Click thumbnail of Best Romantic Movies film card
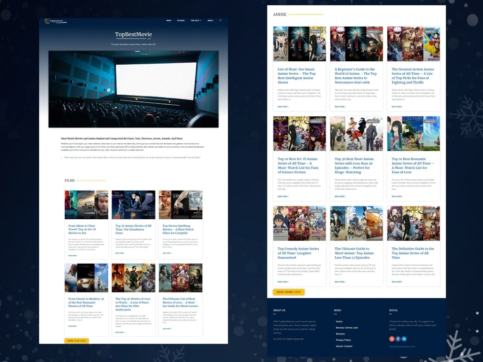The height and width of the screenshot is (362, 483). click(86, 278)
